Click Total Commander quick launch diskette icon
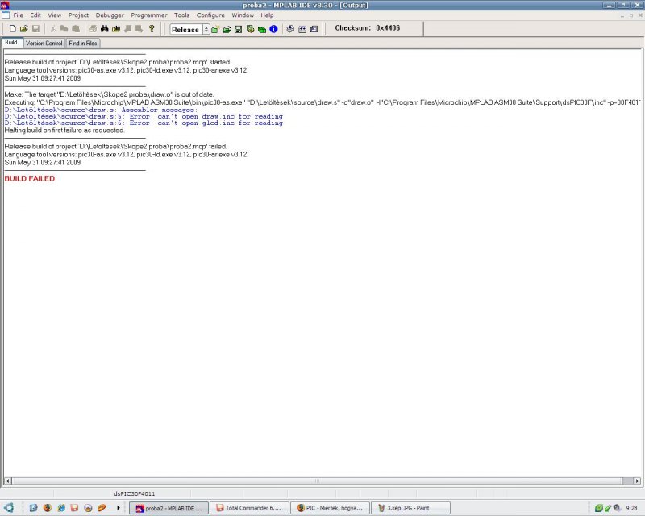This screenshot has width=645, height=516. click(74, 508)
